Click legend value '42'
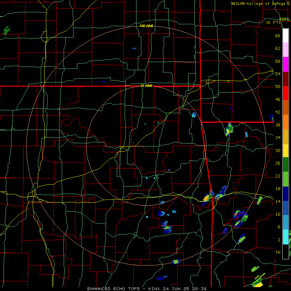This screenshot has width=291, height=291. coord(278,112)
